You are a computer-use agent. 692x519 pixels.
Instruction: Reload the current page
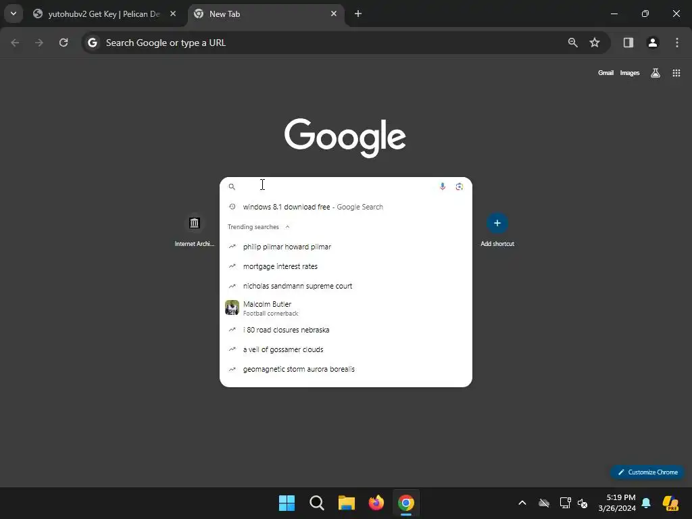click(x=64, y=43)
